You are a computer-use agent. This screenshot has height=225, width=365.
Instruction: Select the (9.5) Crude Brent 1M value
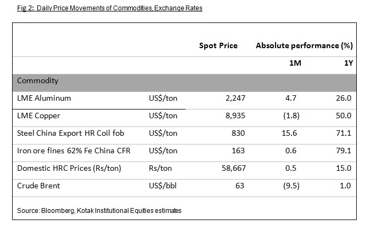(291, 186)
